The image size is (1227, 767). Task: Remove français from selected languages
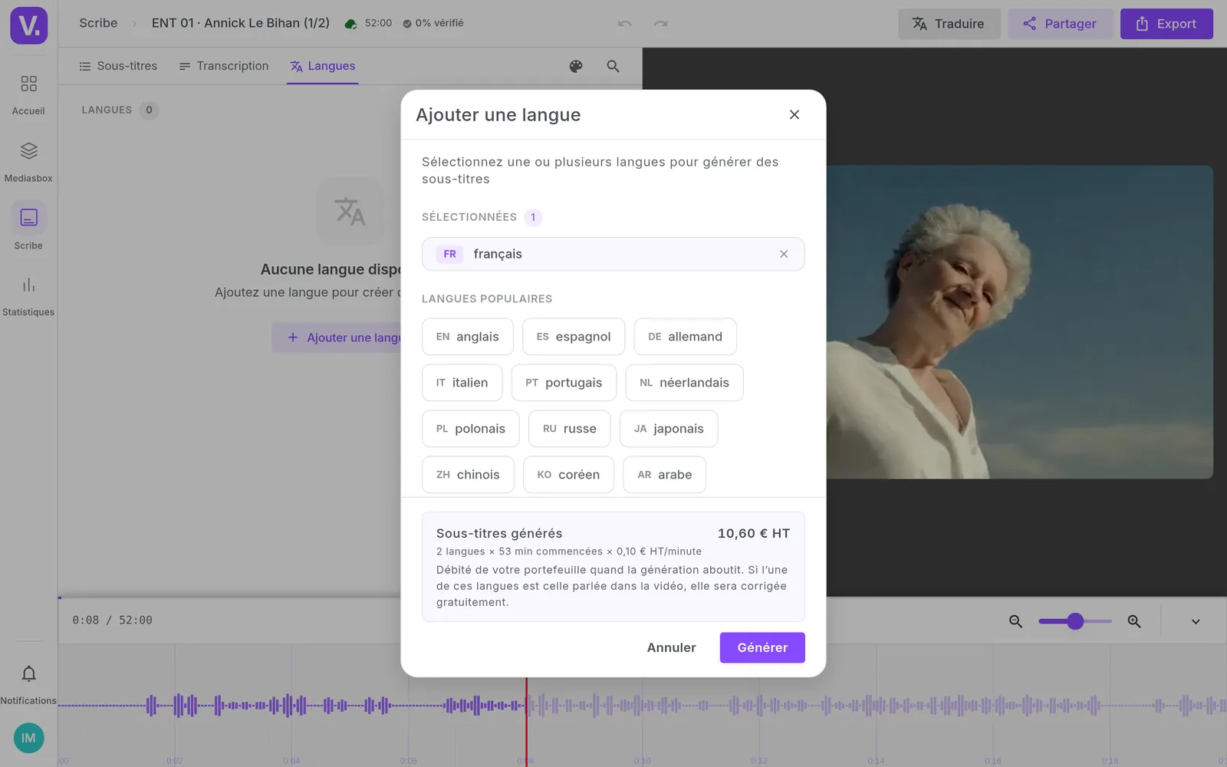coord(784,254)
